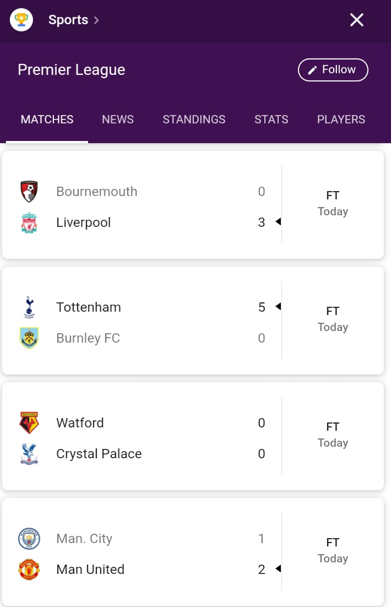Click the Liverpool club crest
Viewport: 391px width, 607px height.
29,223
